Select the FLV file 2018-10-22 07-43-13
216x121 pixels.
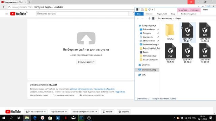pyautogui.click(x=188, y=32)
